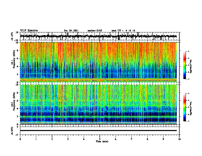Image resolution: width=202 pixels, height=156 pixels.
Task: Click the date label "Jan. 29, 2021"
Action: 71,31
